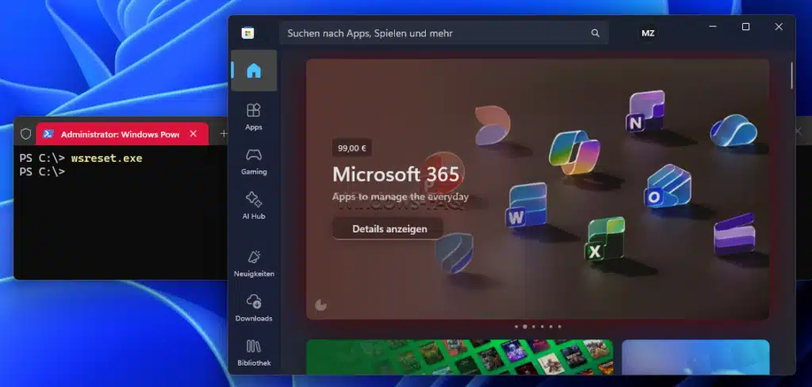Click the OneDrive cloud icon in the banner
Image resolution: width=812 pixels, height=387 pixels.
coord(733,130)
